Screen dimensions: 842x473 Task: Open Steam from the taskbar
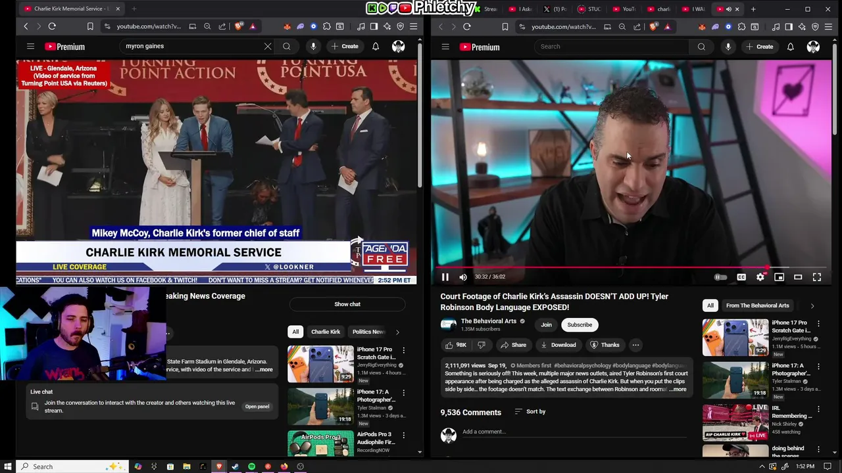point(235,466)
